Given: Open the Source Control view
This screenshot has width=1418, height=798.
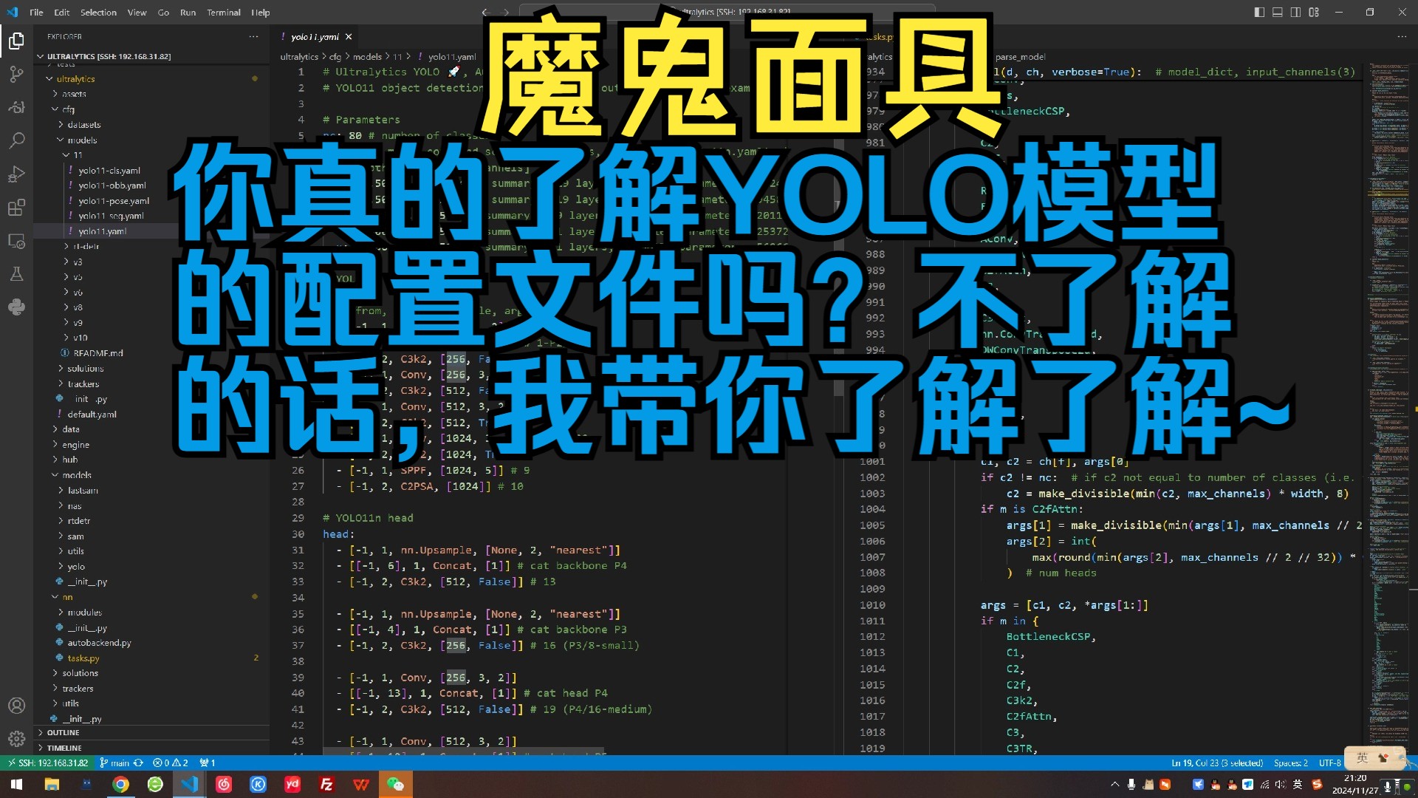Looking at the screenshot, I should pos(16,74).
